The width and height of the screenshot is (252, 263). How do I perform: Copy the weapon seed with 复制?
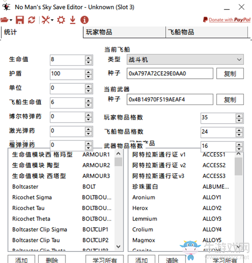click(x=230, y=99)
